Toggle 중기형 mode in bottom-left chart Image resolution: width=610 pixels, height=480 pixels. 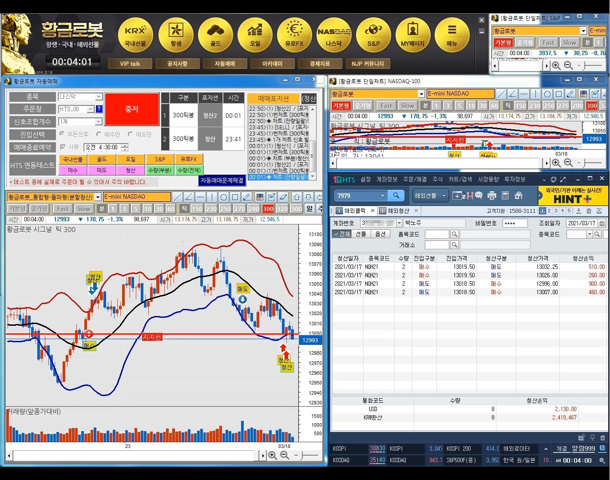[39, 209]
